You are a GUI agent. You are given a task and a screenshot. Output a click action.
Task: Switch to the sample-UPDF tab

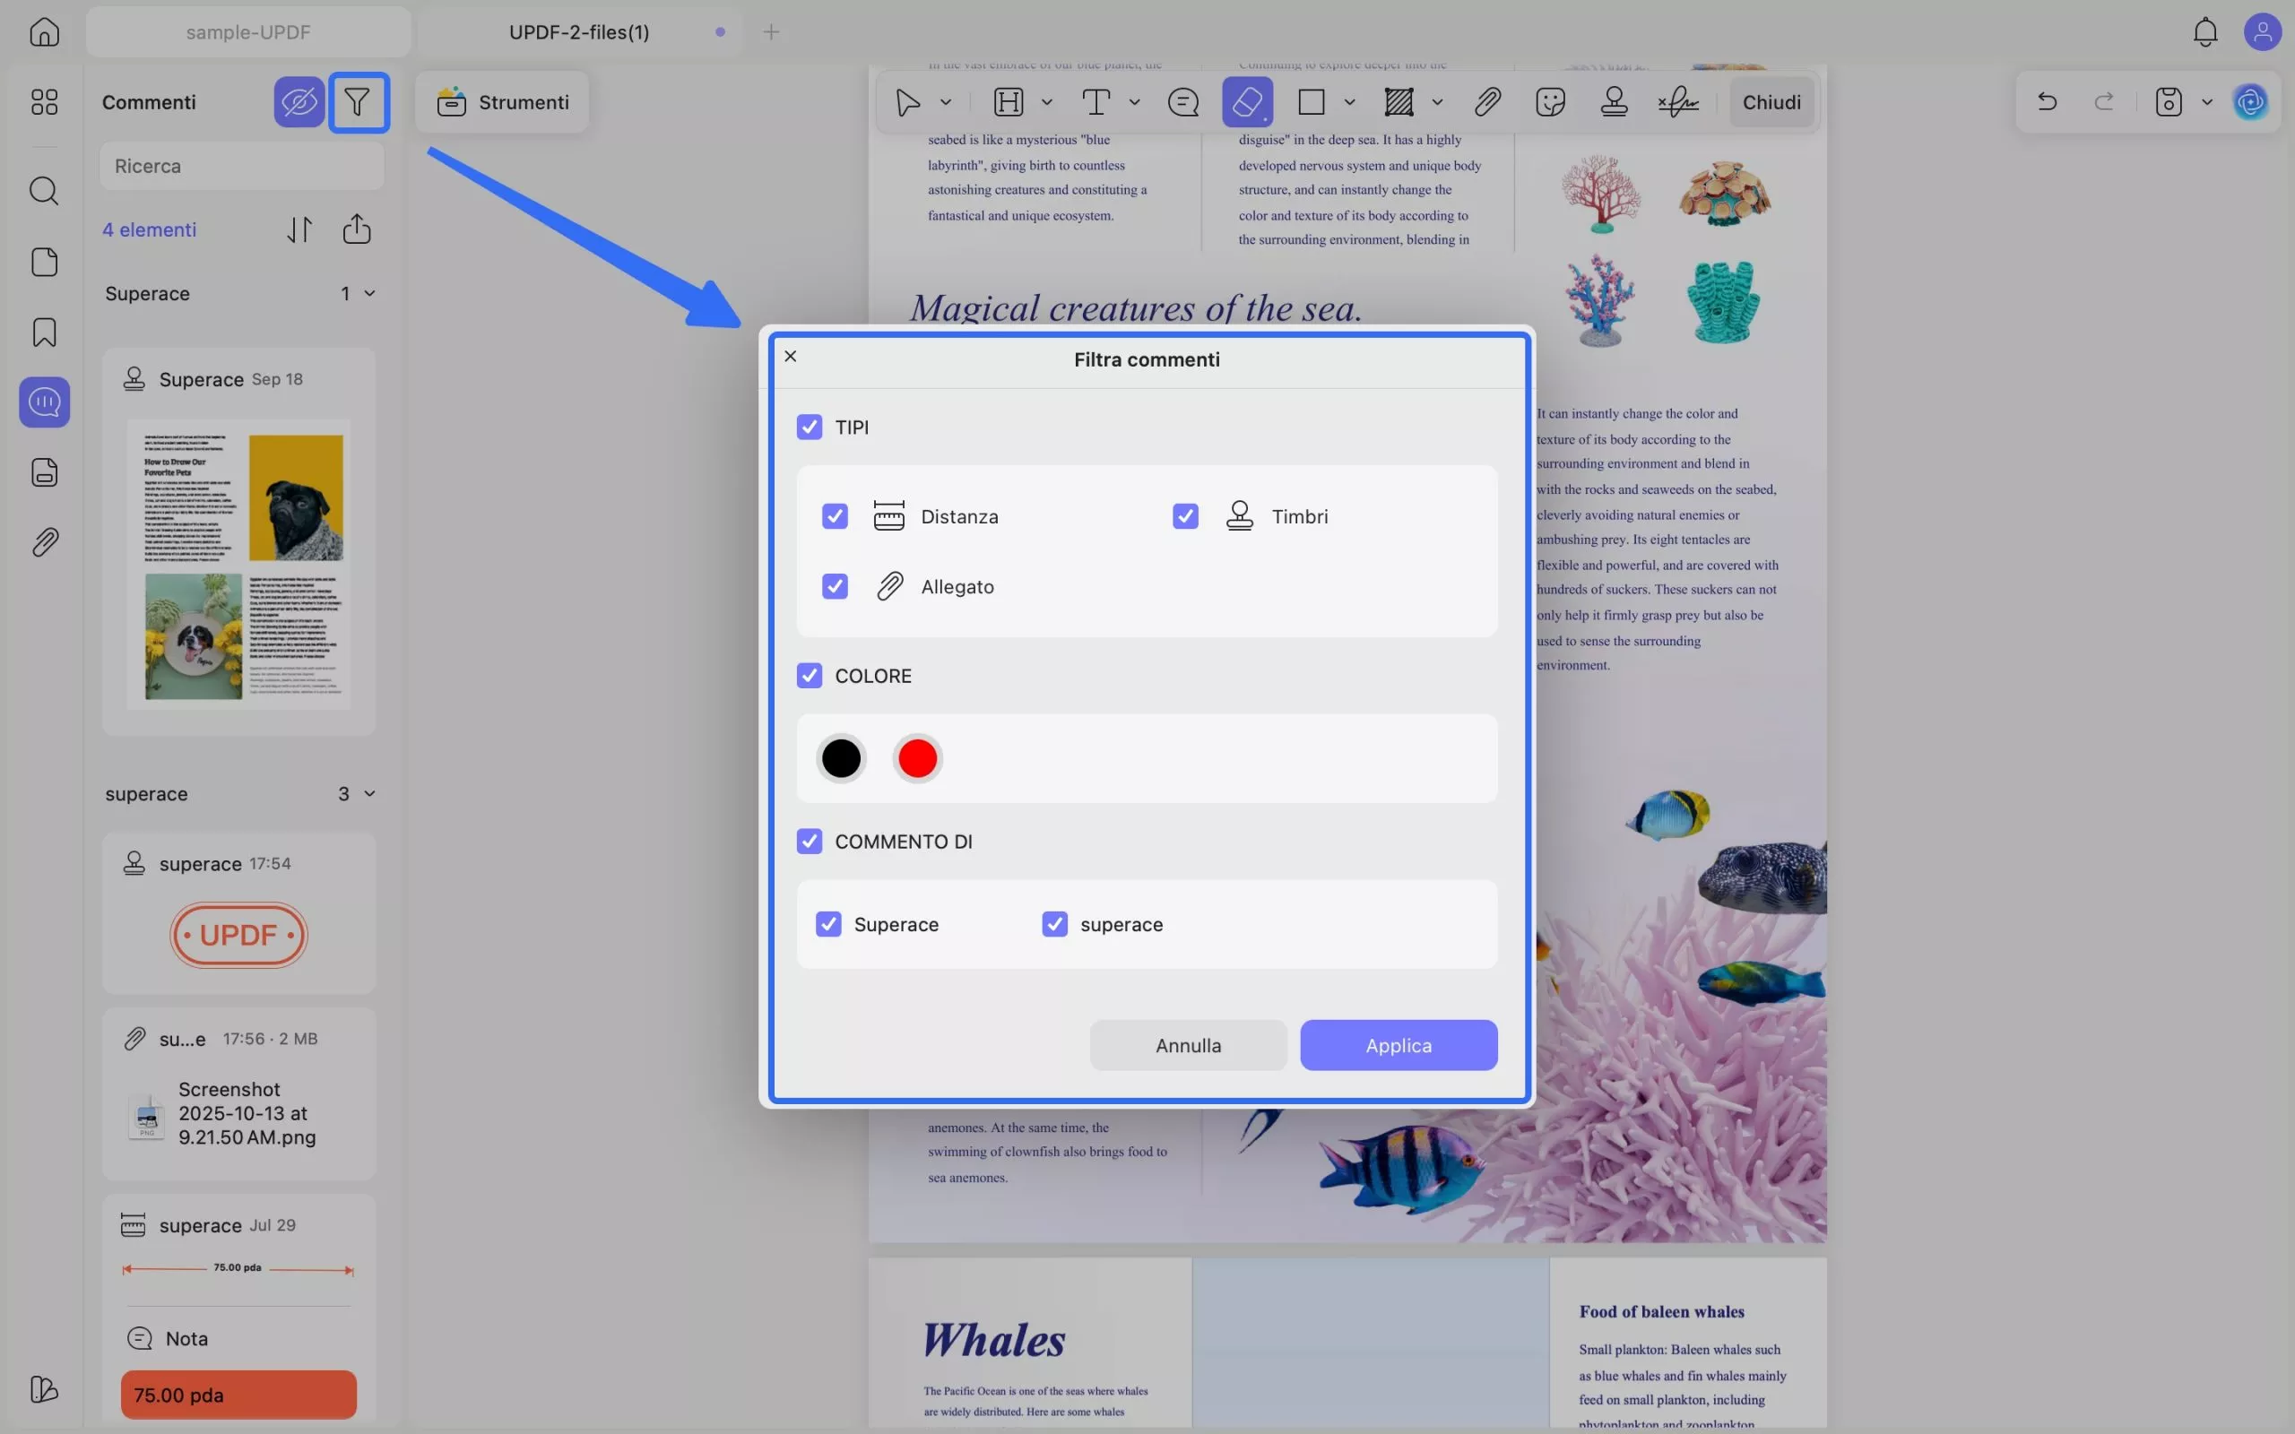[247, 32]
